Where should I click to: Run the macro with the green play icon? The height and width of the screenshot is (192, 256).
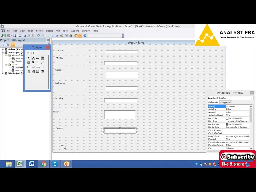coord(48,36)
